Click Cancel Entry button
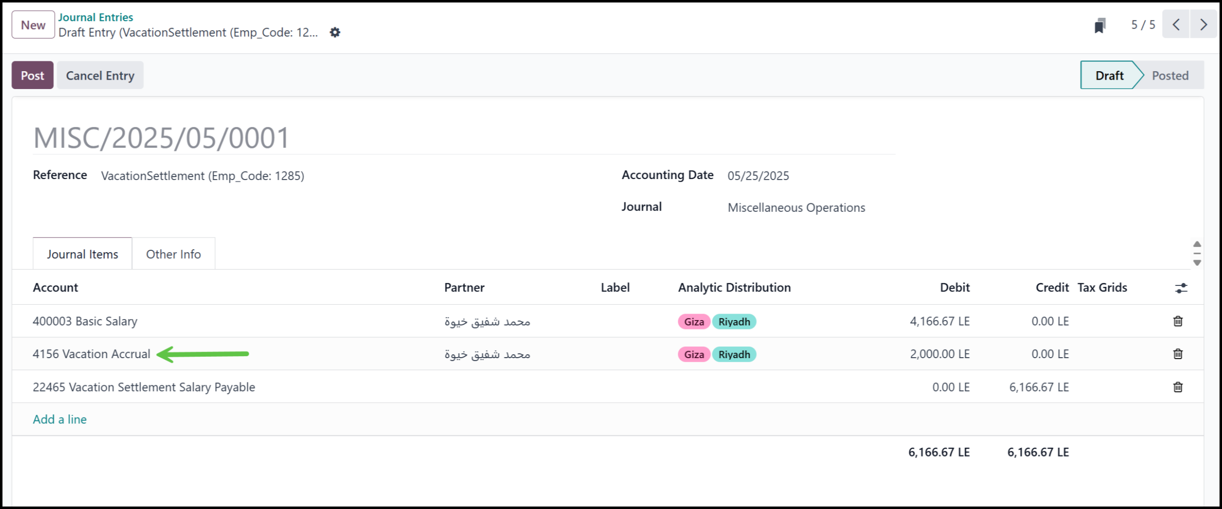Image resolution: width=1222 pixels, height=509 pixels. pos(100,76)
